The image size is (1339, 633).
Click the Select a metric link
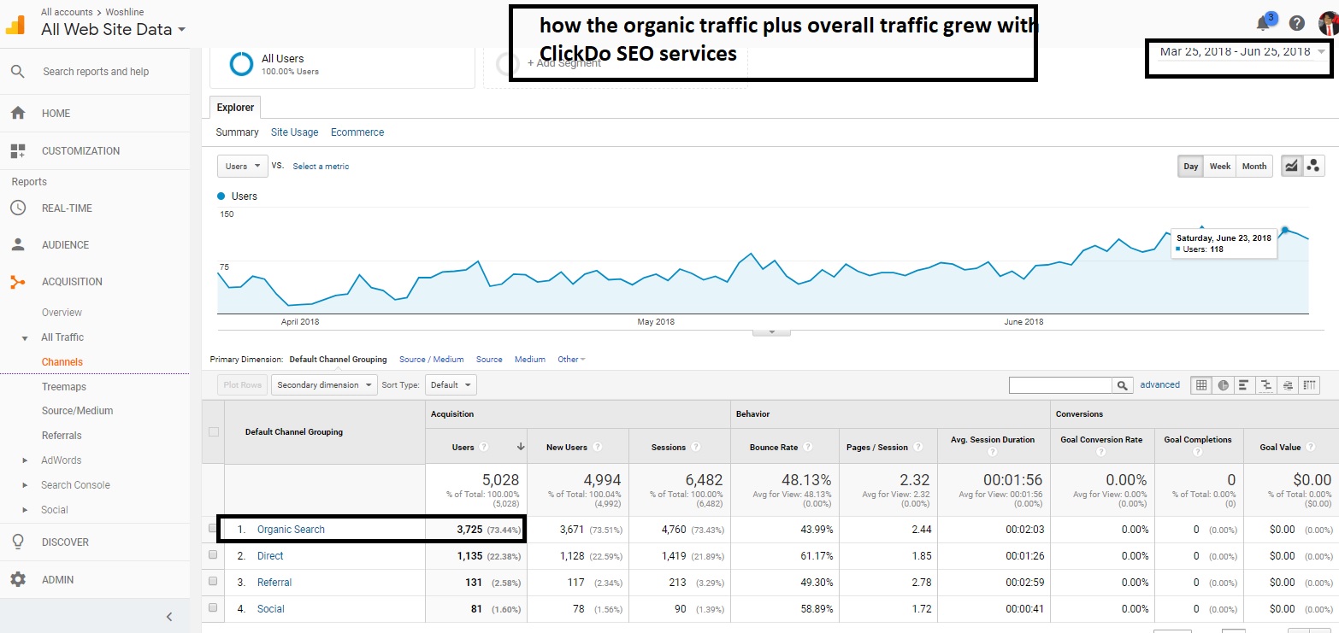(x=321, y=167)
